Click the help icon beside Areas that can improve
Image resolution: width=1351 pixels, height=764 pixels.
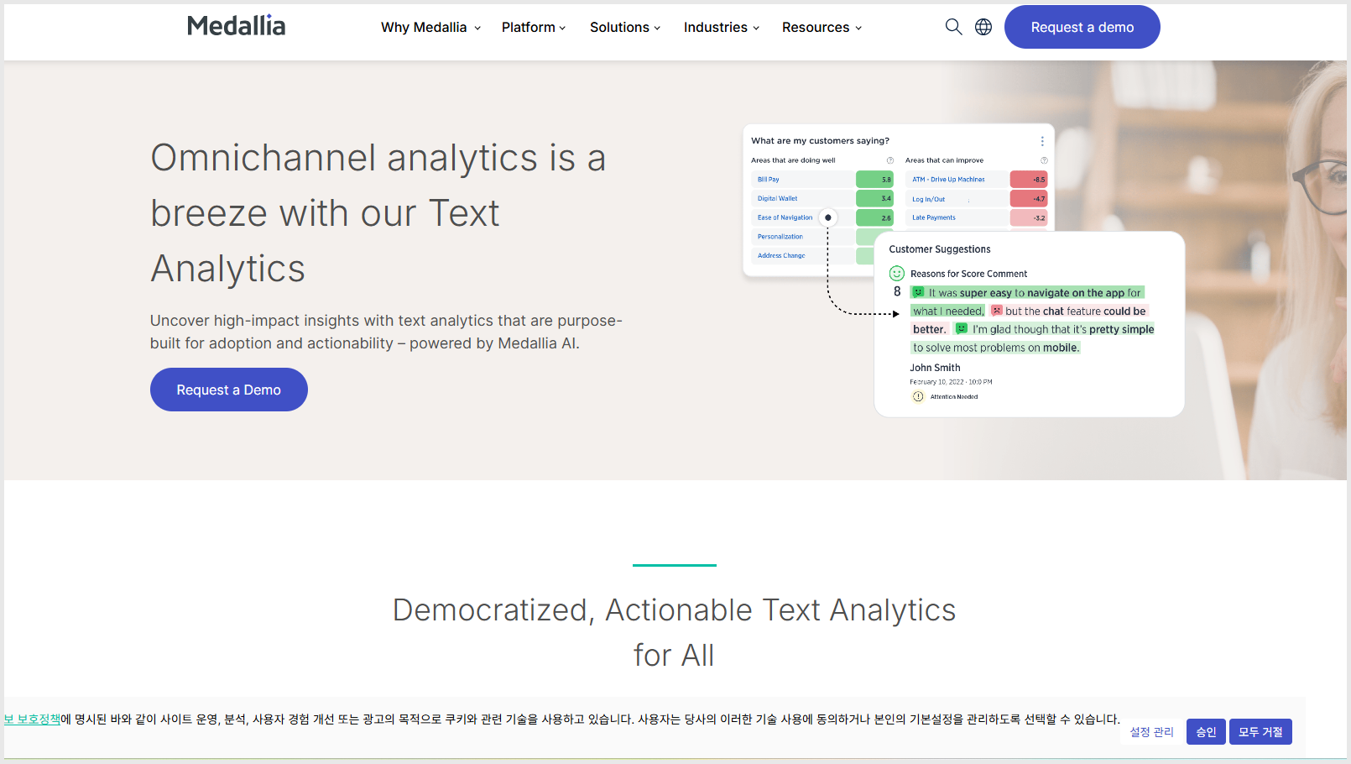1046,160
